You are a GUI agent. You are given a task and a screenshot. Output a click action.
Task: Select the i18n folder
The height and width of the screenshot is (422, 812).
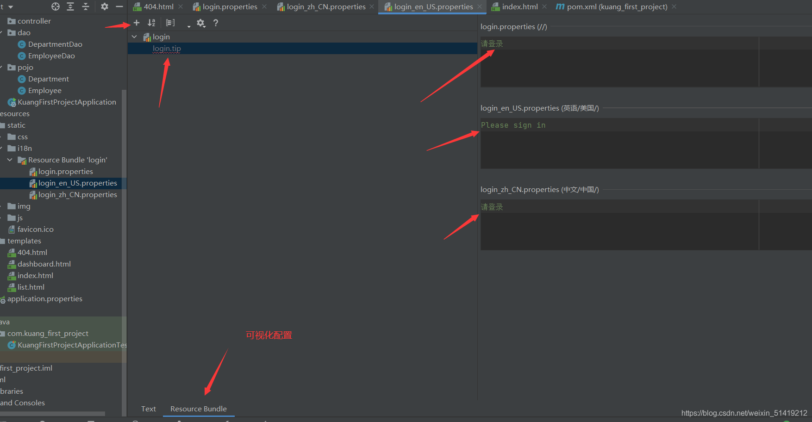(x=25, y=148)
